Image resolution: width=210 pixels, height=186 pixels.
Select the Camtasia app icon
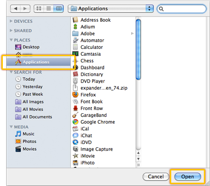pos(75,54)
